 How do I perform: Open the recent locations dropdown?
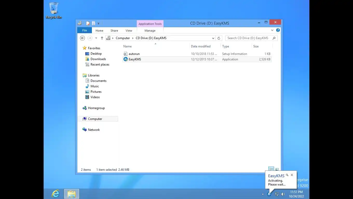click(x=96, y=38)
